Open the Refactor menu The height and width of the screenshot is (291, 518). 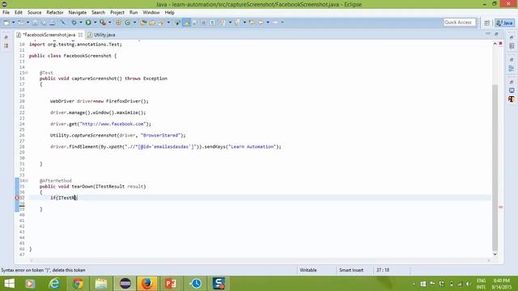click(x=55, y=13)
